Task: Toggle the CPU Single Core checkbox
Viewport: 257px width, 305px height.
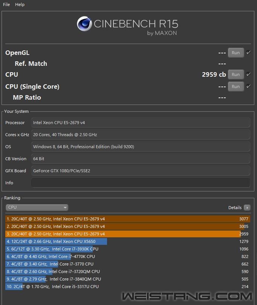Action: [248, 86]
